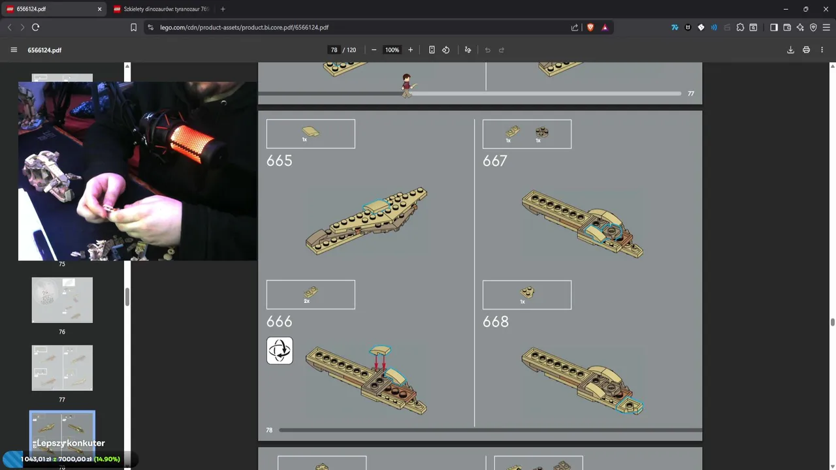Screen dimensions: 836x470
Task: Close the 6566124.pdf tab
Action: 99,9
